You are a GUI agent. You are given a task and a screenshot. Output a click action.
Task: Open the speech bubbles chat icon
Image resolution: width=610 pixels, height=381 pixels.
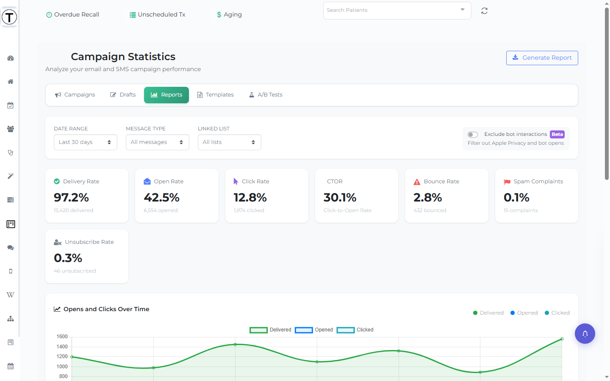tap(11, 248)
